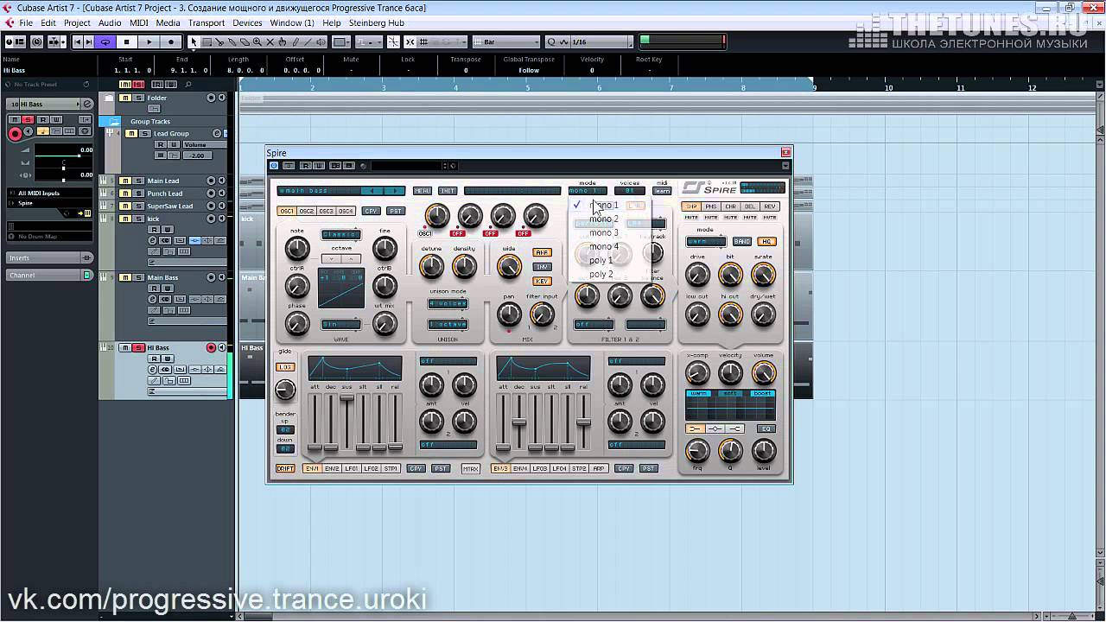1106x622 pixels.
Task: Switch to the LFO1 tab
Action: click(352, 469)
